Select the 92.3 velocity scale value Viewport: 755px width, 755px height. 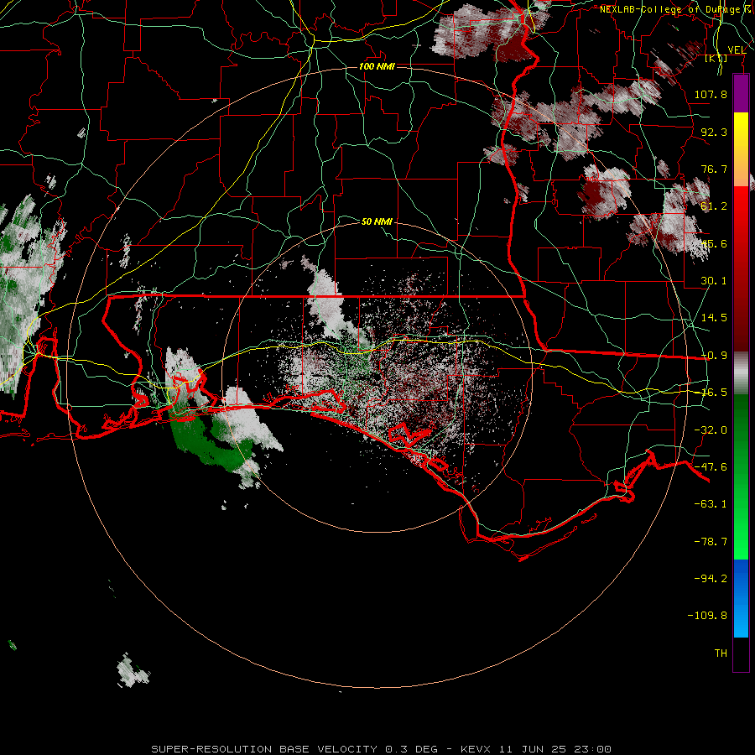(x=714, y=132)
